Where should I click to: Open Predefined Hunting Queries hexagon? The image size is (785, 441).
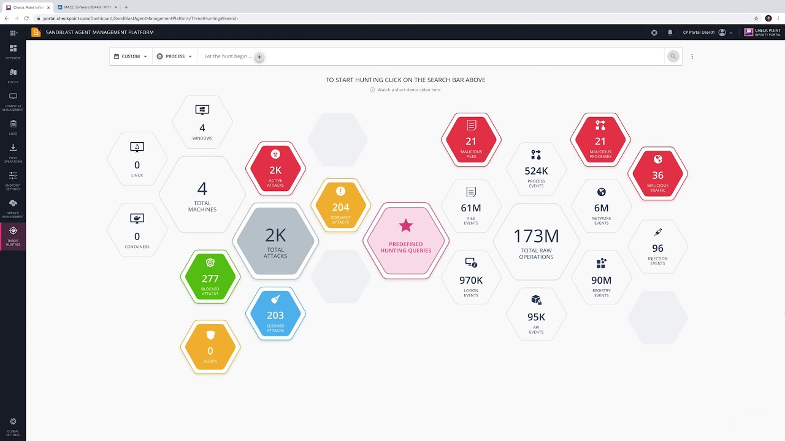coord(406,241)
